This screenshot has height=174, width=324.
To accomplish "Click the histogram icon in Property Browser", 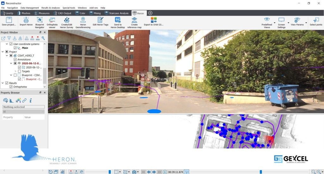I will coord(12,101).
